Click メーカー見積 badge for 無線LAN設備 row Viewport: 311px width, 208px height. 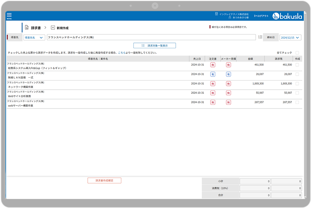[228, 74]
